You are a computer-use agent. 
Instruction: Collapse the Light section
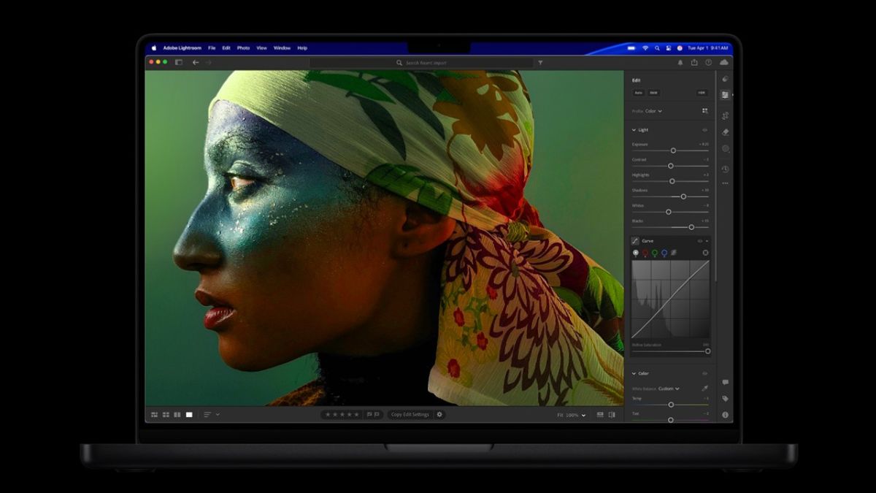(634, 130)
